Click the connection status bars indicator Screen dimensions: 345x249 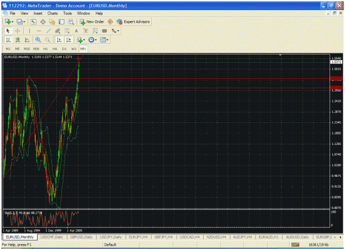(295, 245)
